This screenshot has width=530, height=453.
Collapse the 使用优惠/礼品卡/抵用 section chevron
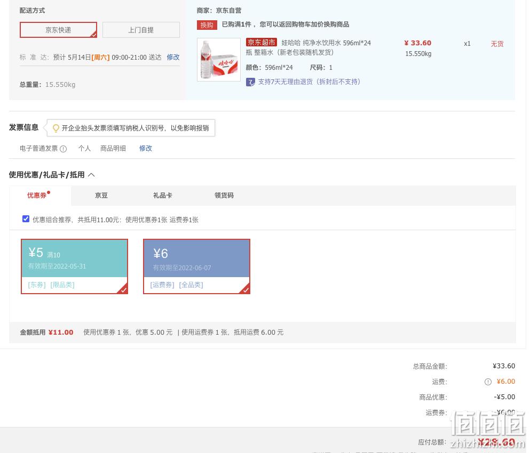point(91,175)
